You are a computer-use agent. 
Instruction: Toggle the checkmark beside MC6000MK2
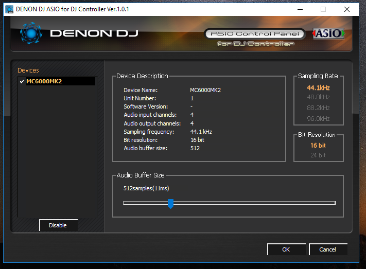pos(22,81)
